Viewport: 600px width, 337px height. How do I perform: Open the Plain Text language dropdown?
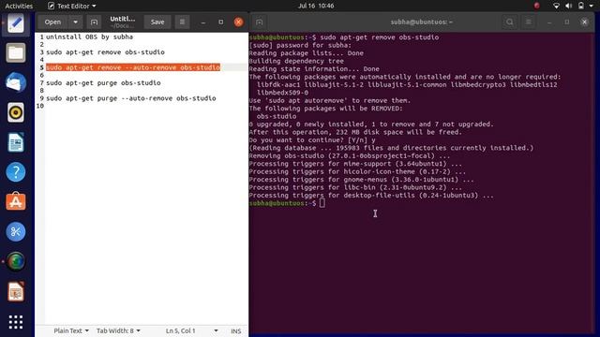[71, 330]
